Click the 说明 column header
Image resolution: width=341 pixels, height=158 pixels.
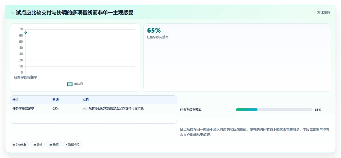[85, 100]
